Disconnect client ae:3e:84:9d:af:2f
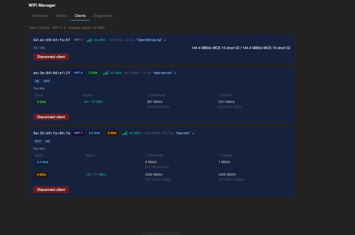The height and width of the screenshot is (235, 355). [x=51, y=117]
